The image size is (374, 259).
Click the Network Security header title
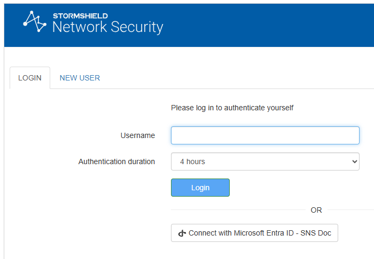coord(107,27)
